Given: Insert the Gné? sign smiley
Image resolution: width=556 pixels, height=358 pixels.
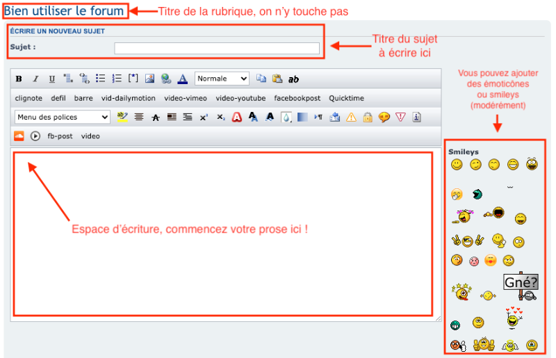Looking at the screenshot, I should point(521,284).
